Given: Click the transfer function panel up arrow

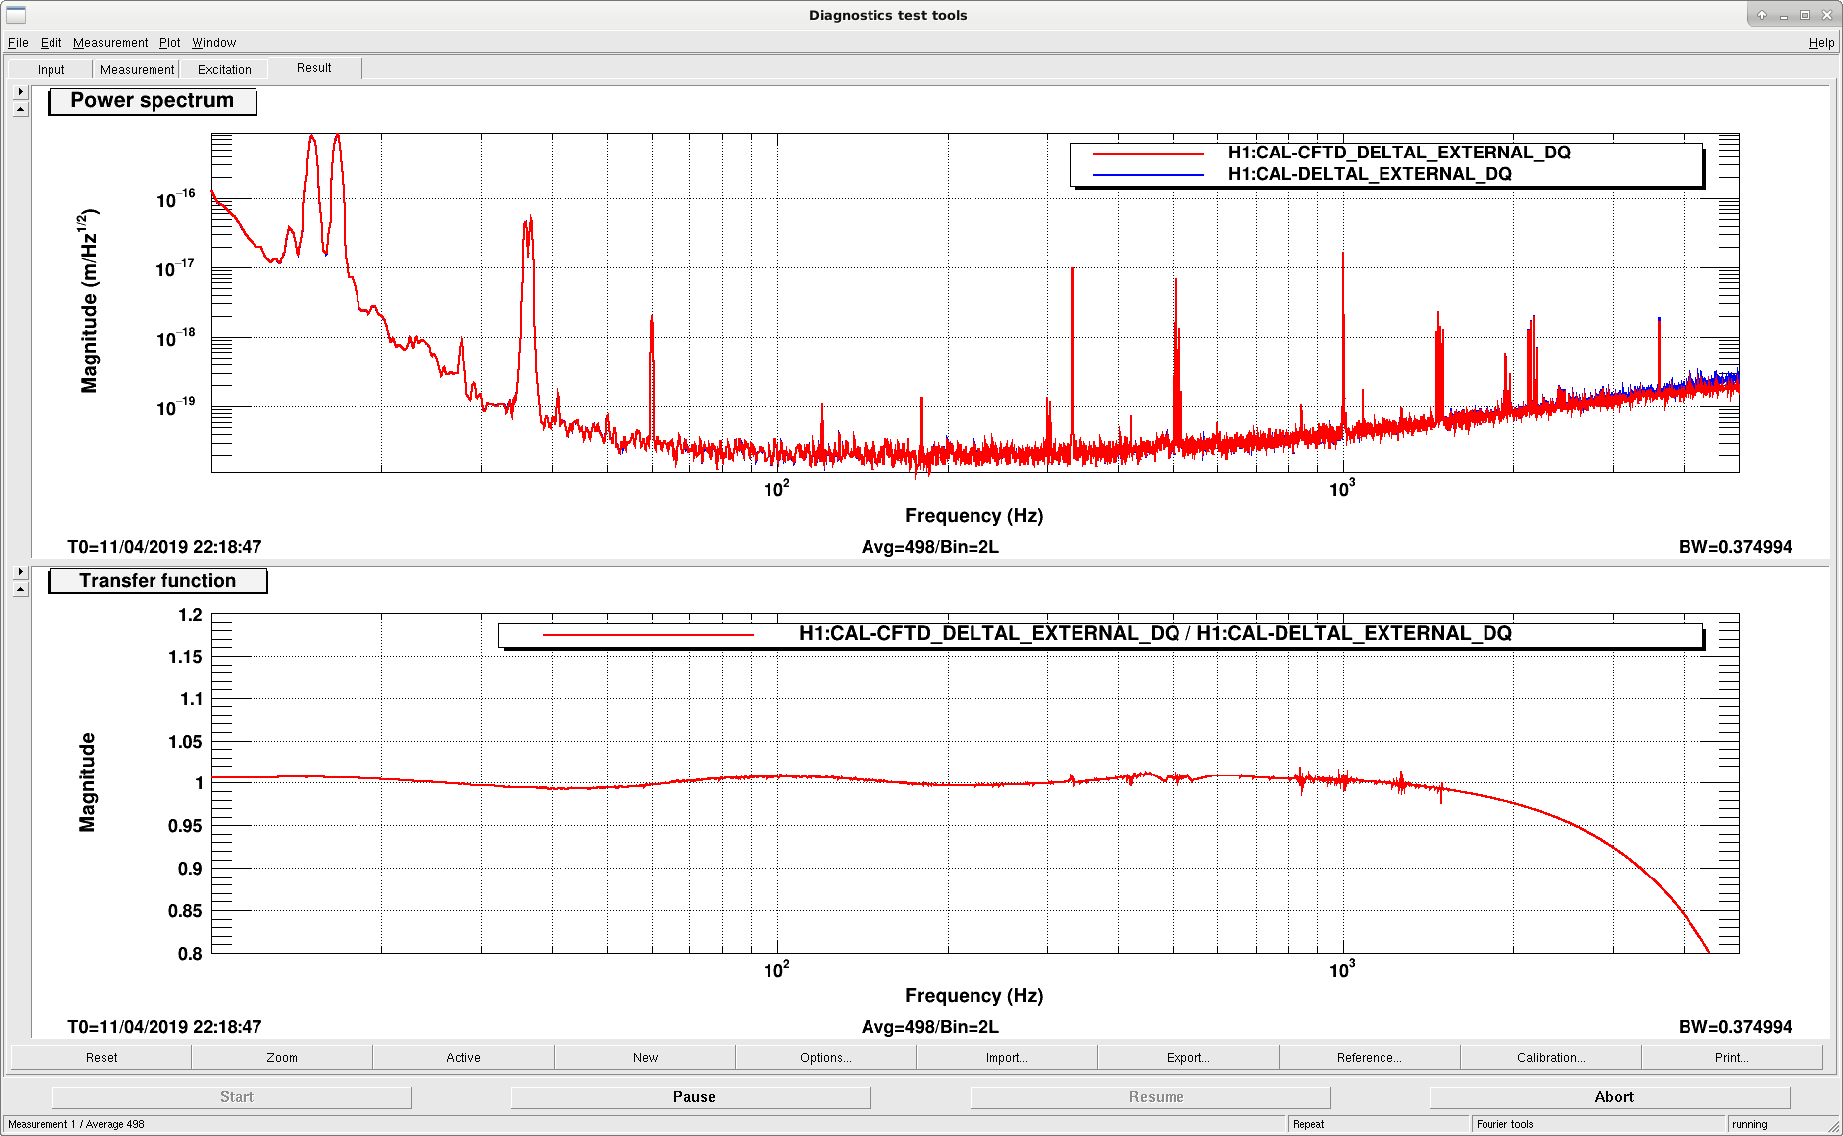Looking at the screenshot, I should 20,589.
